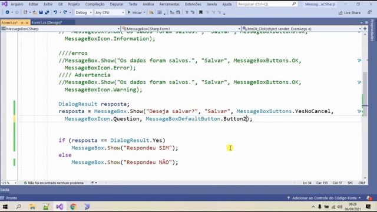
Task: Click the Redo arrow icon
Action: pos(65,12)
